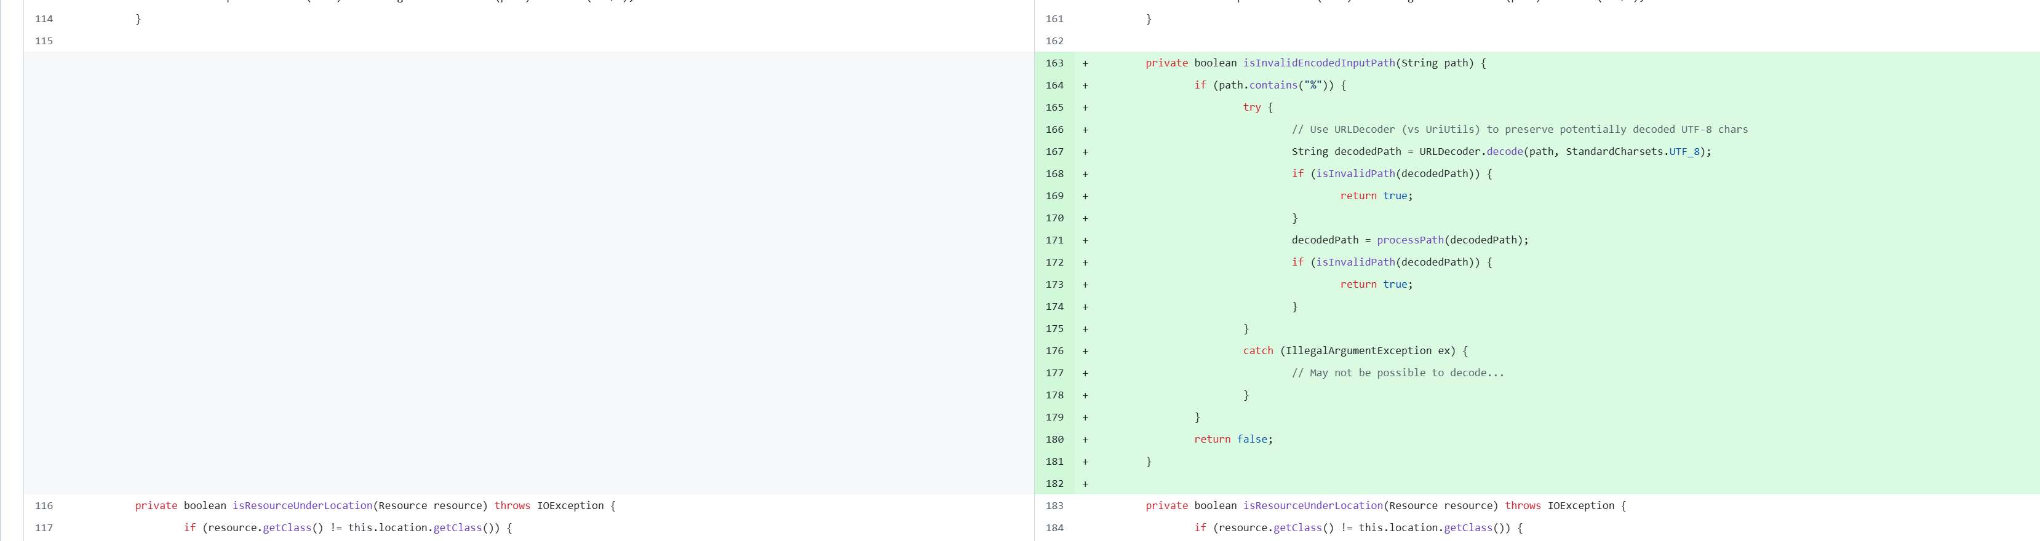2040x541 pixels.
Task: Select line number 171 in the right pane
Action: tap(1054, 240)
